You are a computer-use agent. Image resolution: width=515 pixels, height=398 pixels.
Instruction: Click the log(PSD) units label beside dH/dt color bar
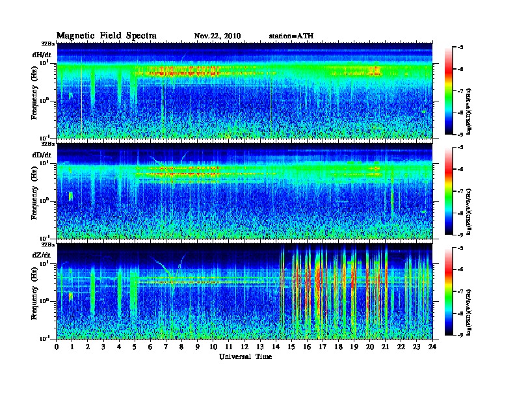tap(469, 112)
